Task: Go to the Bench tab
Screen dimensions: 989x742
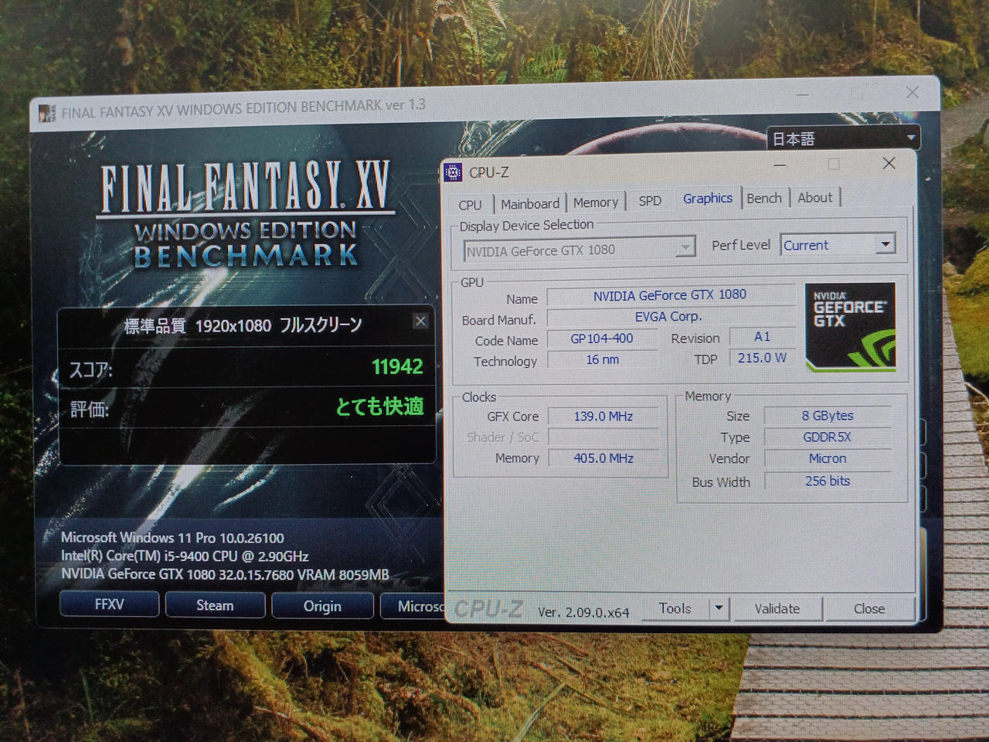Action: pyautogui.click(x=764, y=199)
